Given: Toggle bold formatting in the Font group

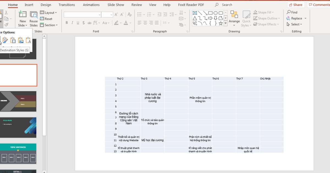Looking at the screenshot, I should pyautogui.click(x=67, y=23).
